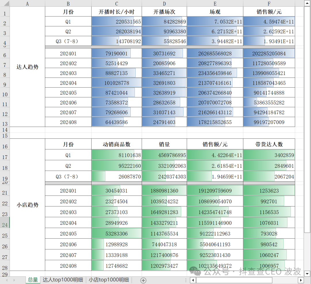The width and height of the screenshot is (311, 284).
Task: Select cell with value 33465271
Action: (164, 73)
